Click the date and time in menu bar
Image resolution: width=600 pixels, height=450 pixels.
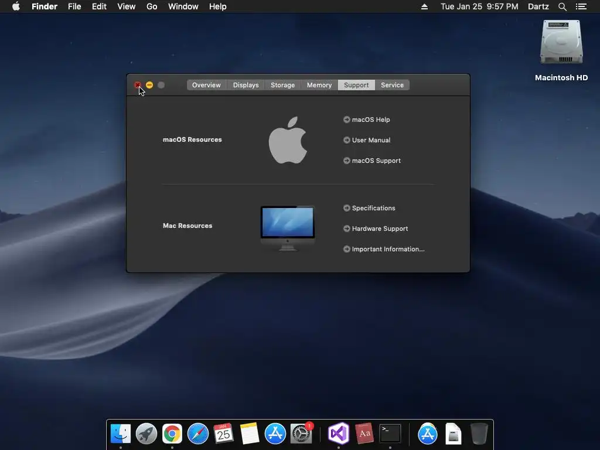coord(479,6)
